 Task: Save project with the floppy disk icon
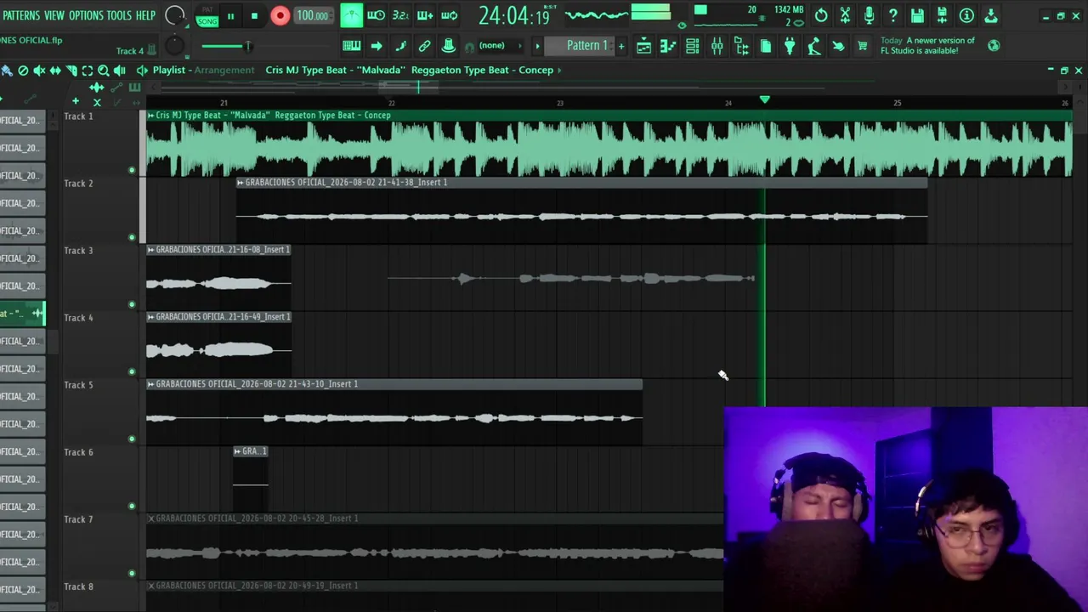click(917, 15)
